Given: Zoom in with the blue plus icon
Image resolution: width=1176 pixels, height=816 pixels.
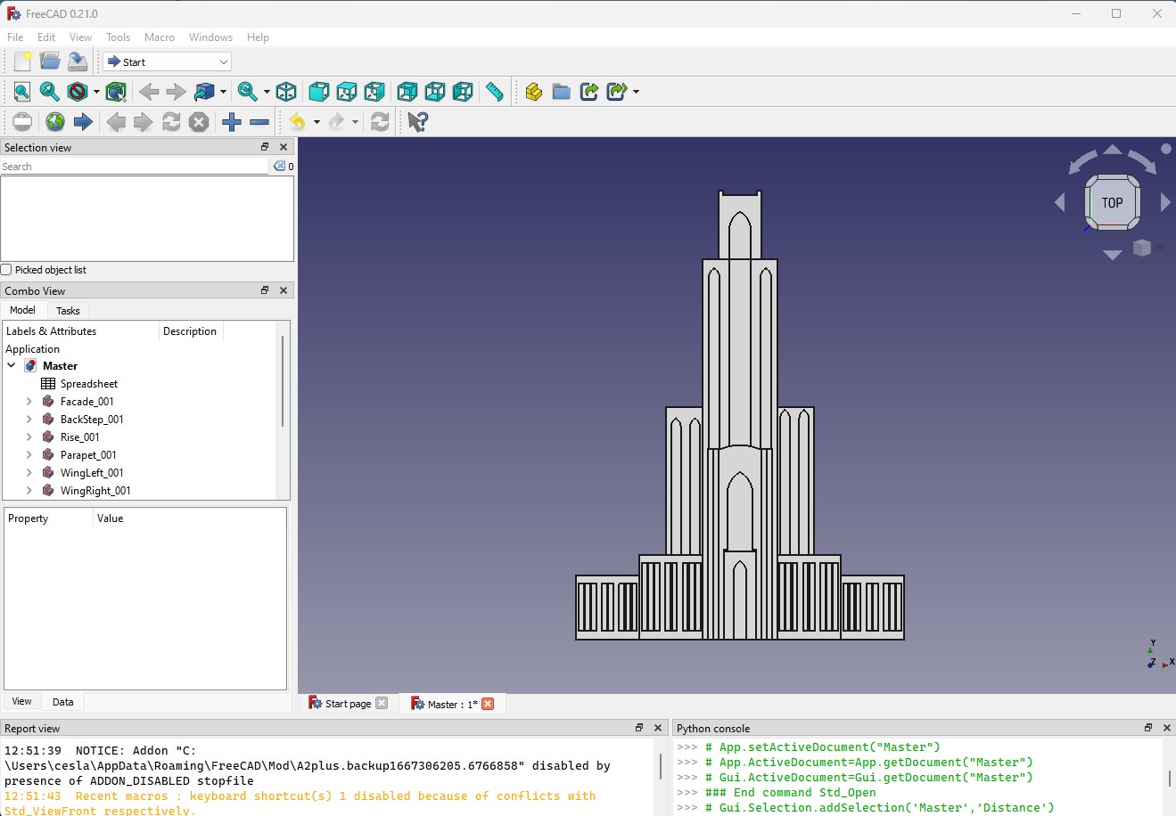Looking at the screenshot, I should [232, 122].
